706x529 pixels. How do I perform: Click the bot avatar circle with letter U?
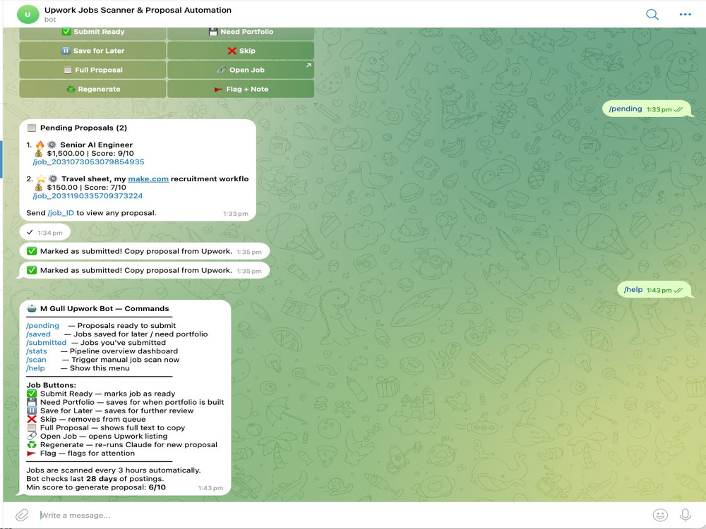[x=28, y=14]
